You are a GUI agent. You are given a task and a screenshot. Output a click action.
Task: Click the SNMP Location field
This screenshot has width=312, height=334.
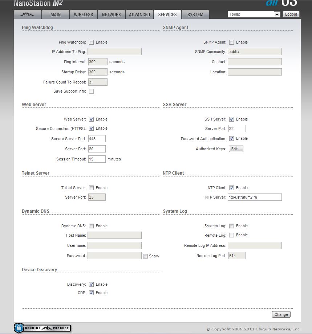(x=255, y=72)
